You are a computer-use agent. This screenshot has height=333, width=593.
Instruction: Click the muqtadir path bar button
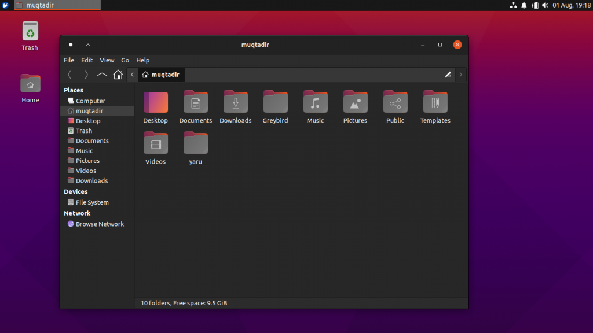coord(161,75)
